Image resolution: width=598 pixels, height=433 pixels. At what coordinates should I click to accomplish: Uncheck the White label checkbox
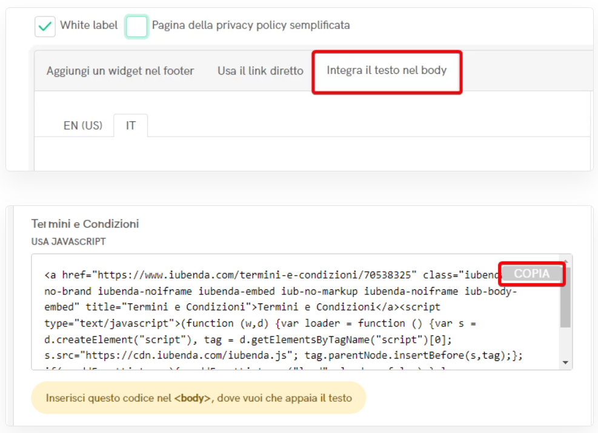tap(45, 26)
